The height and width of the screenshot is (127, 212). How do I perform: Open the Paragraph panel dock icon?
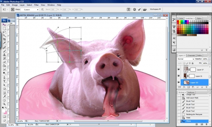(174, 43)
